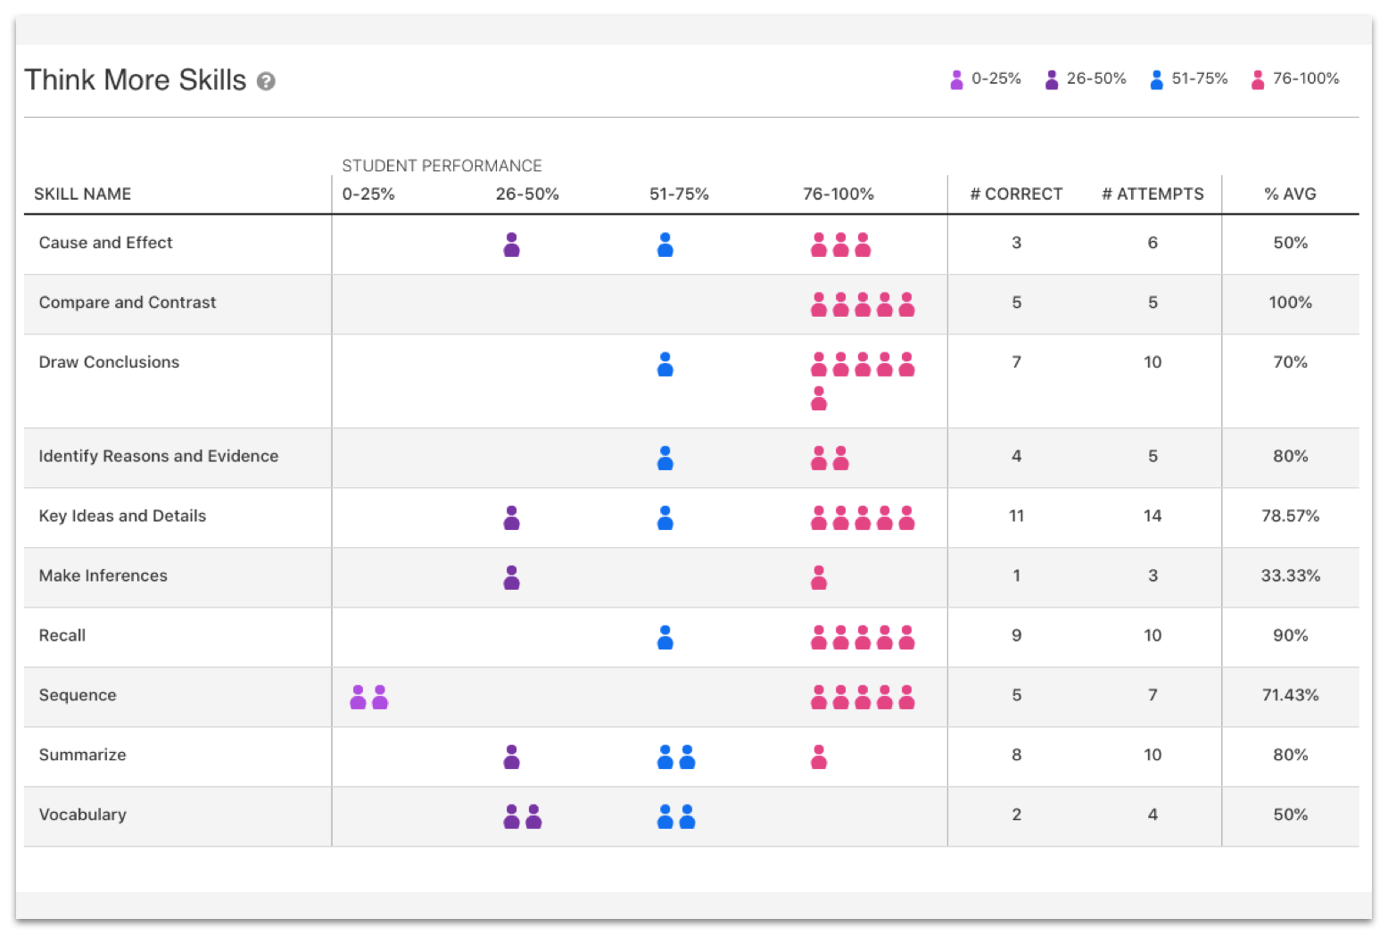
Task: Click the blue student icon in Draw Conclusions row
Action: click(665, 364)
